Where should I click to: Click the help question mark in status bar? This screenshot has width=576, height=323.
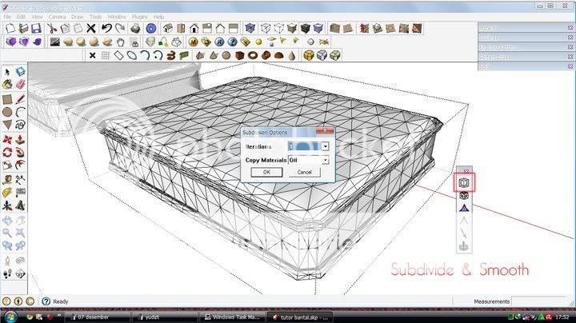pyautogui.click(x=46, y=301)
